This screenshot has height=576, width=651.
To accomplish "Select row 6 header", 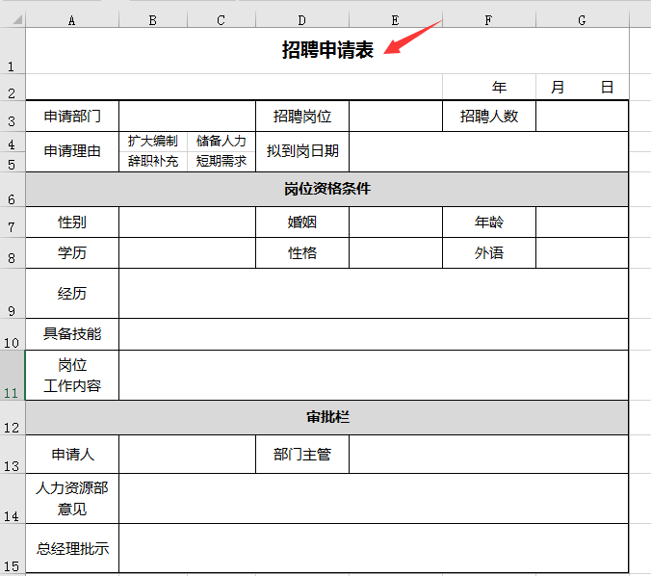I will coord(13,189).
